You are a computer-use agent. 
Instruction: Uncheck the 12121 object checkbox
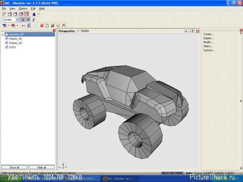tap(7, 47)
